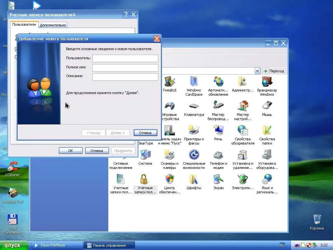
Task: Open the Network setup wizard (Мастер настрой…) icon
Action: point(243,106)
